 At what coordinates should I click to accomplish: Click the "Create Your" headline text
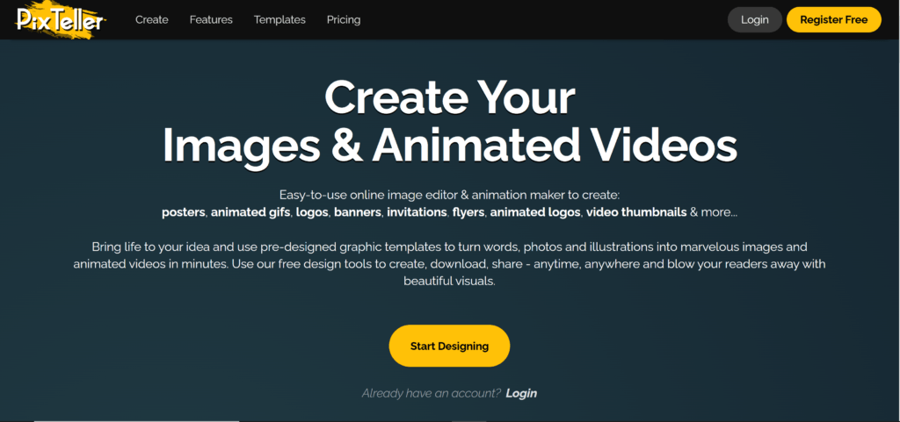pyautogui.click(x=449, y=98)
